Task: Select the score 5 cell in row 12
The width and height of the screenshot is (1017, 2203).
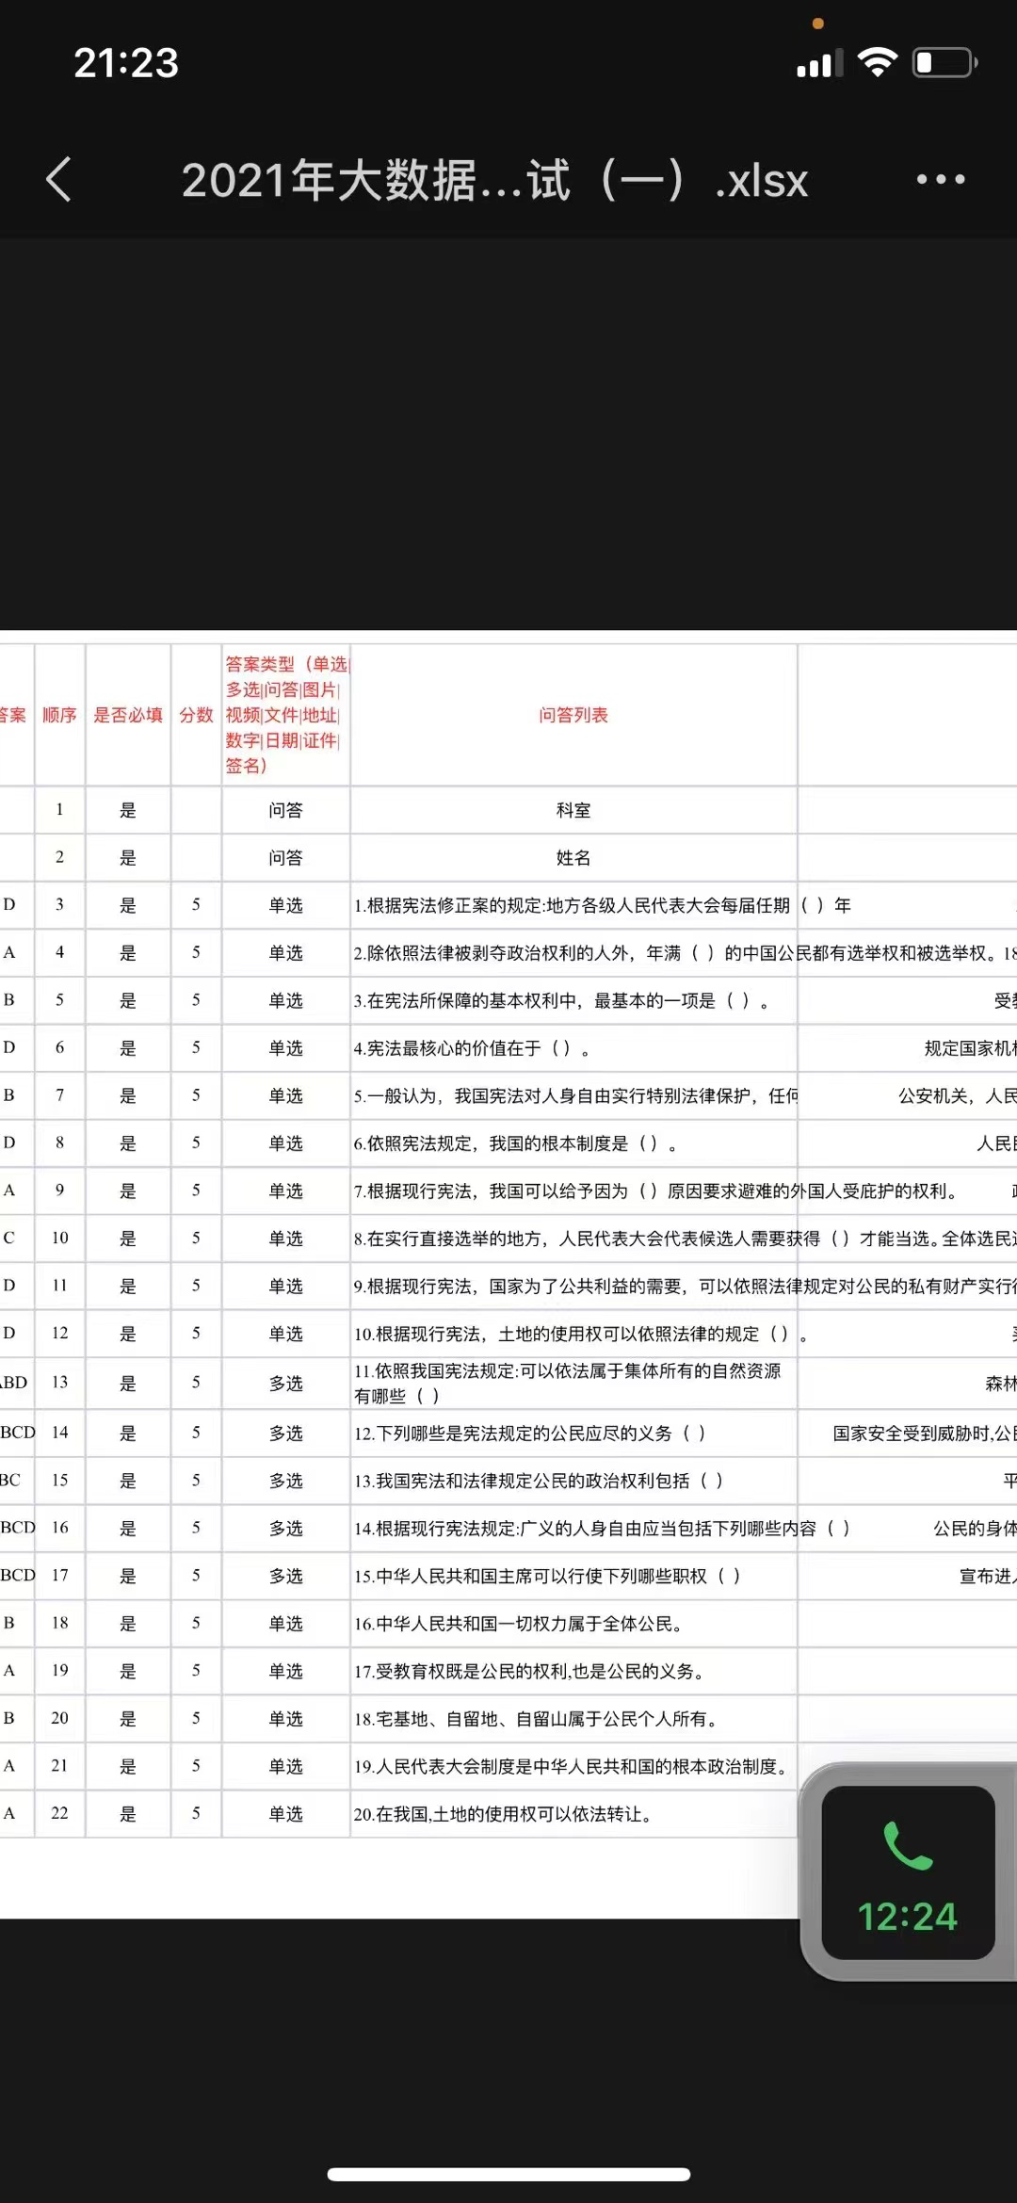Action: (x=196, y=1334)
